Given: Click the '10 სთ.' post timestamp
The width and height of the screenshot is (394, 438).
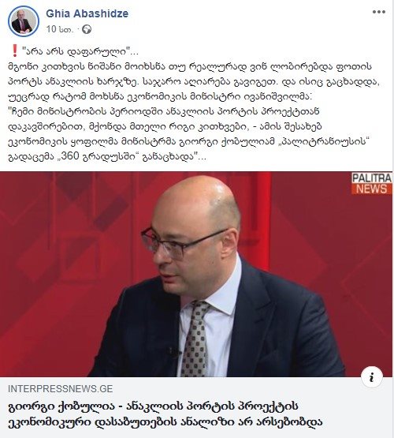Looking at the screenshot, I should pos(60,29).
